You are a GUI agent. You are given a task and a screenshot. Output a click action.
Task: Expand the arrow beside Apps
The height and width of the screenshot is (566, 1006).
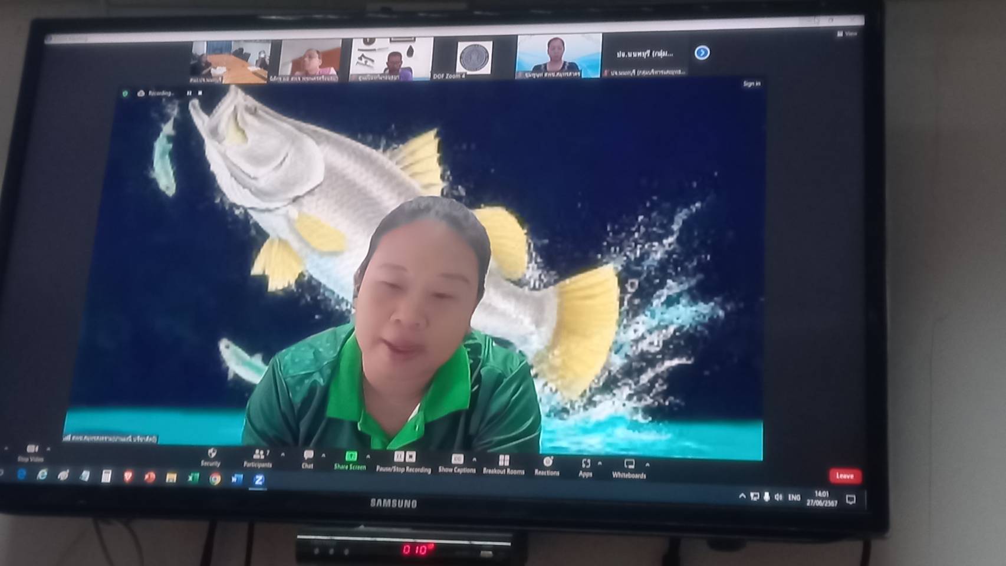600,463
